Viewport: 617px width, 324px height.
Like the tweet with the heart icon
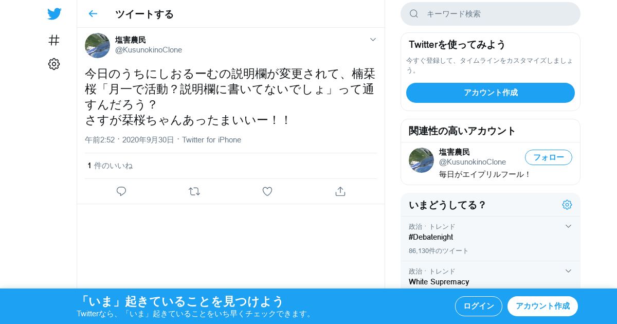click(267, 191)
